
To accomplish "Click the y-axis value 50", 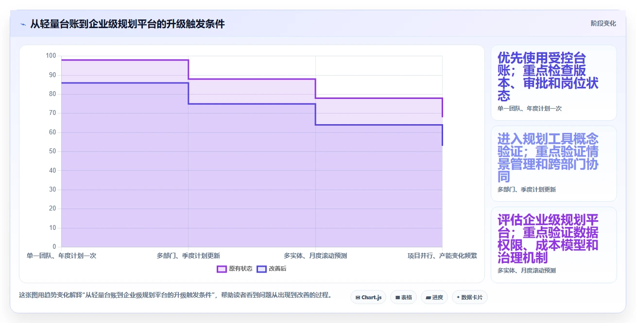I will coord(52,151).
